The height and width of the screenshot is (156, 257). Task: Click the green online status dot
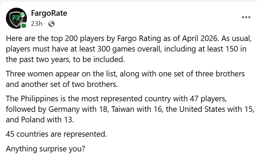[x=24, y=26]
